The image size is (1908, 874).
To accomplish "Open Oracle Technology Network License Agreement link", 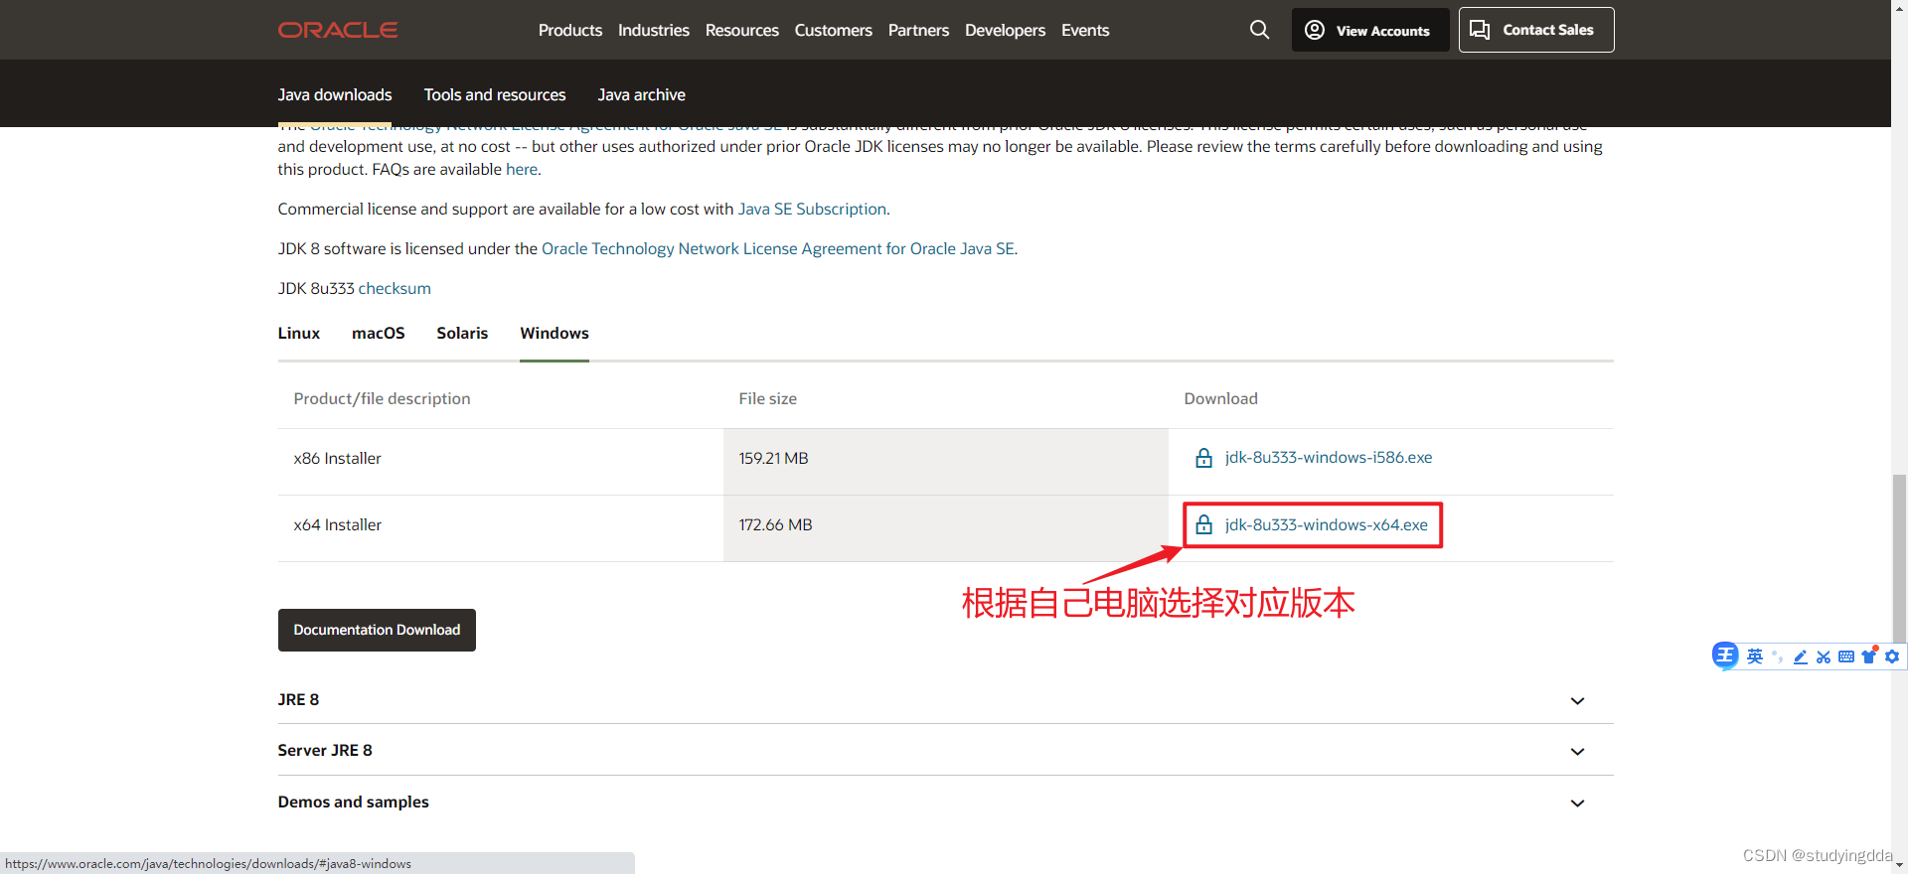I will coord(778,248).
